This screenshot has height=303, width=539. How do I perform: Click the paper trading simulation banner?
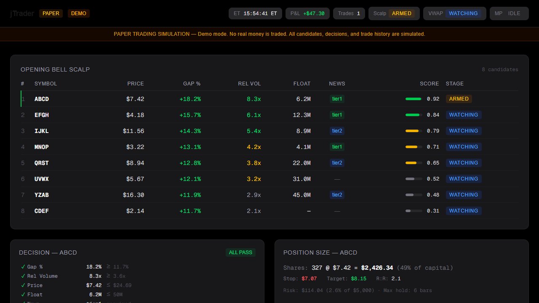click(269, 34)
